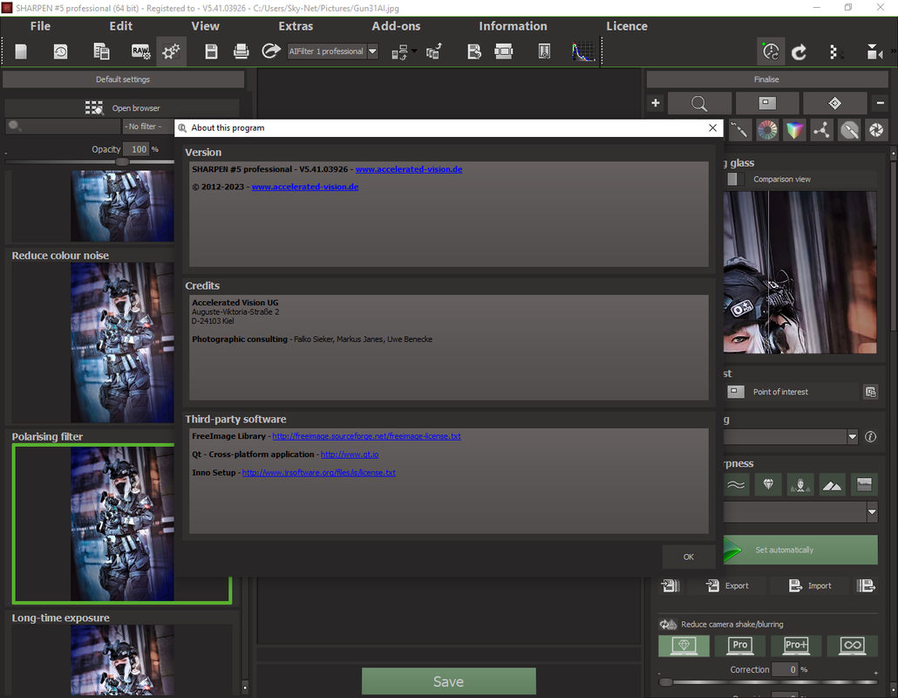The height and width of the screenshot is (698, 898).
Task: Select the Pro quality mode
Action: 740,646
